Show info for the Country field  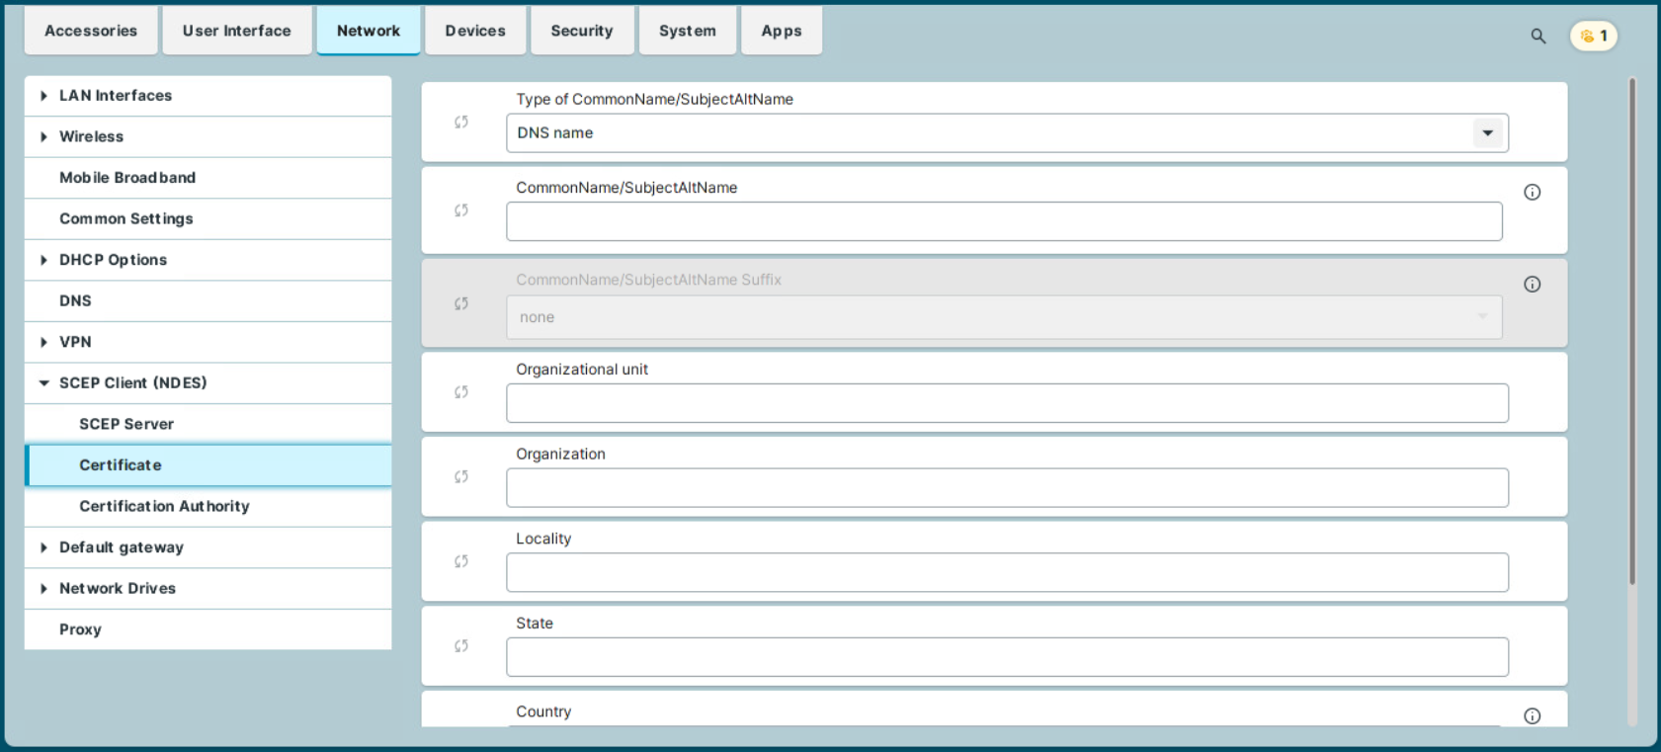(1532, 716)
